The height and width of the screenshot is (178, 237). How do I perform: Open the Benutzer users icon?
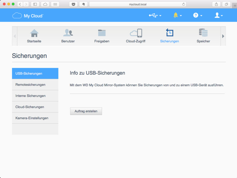(x=68, y=33)
